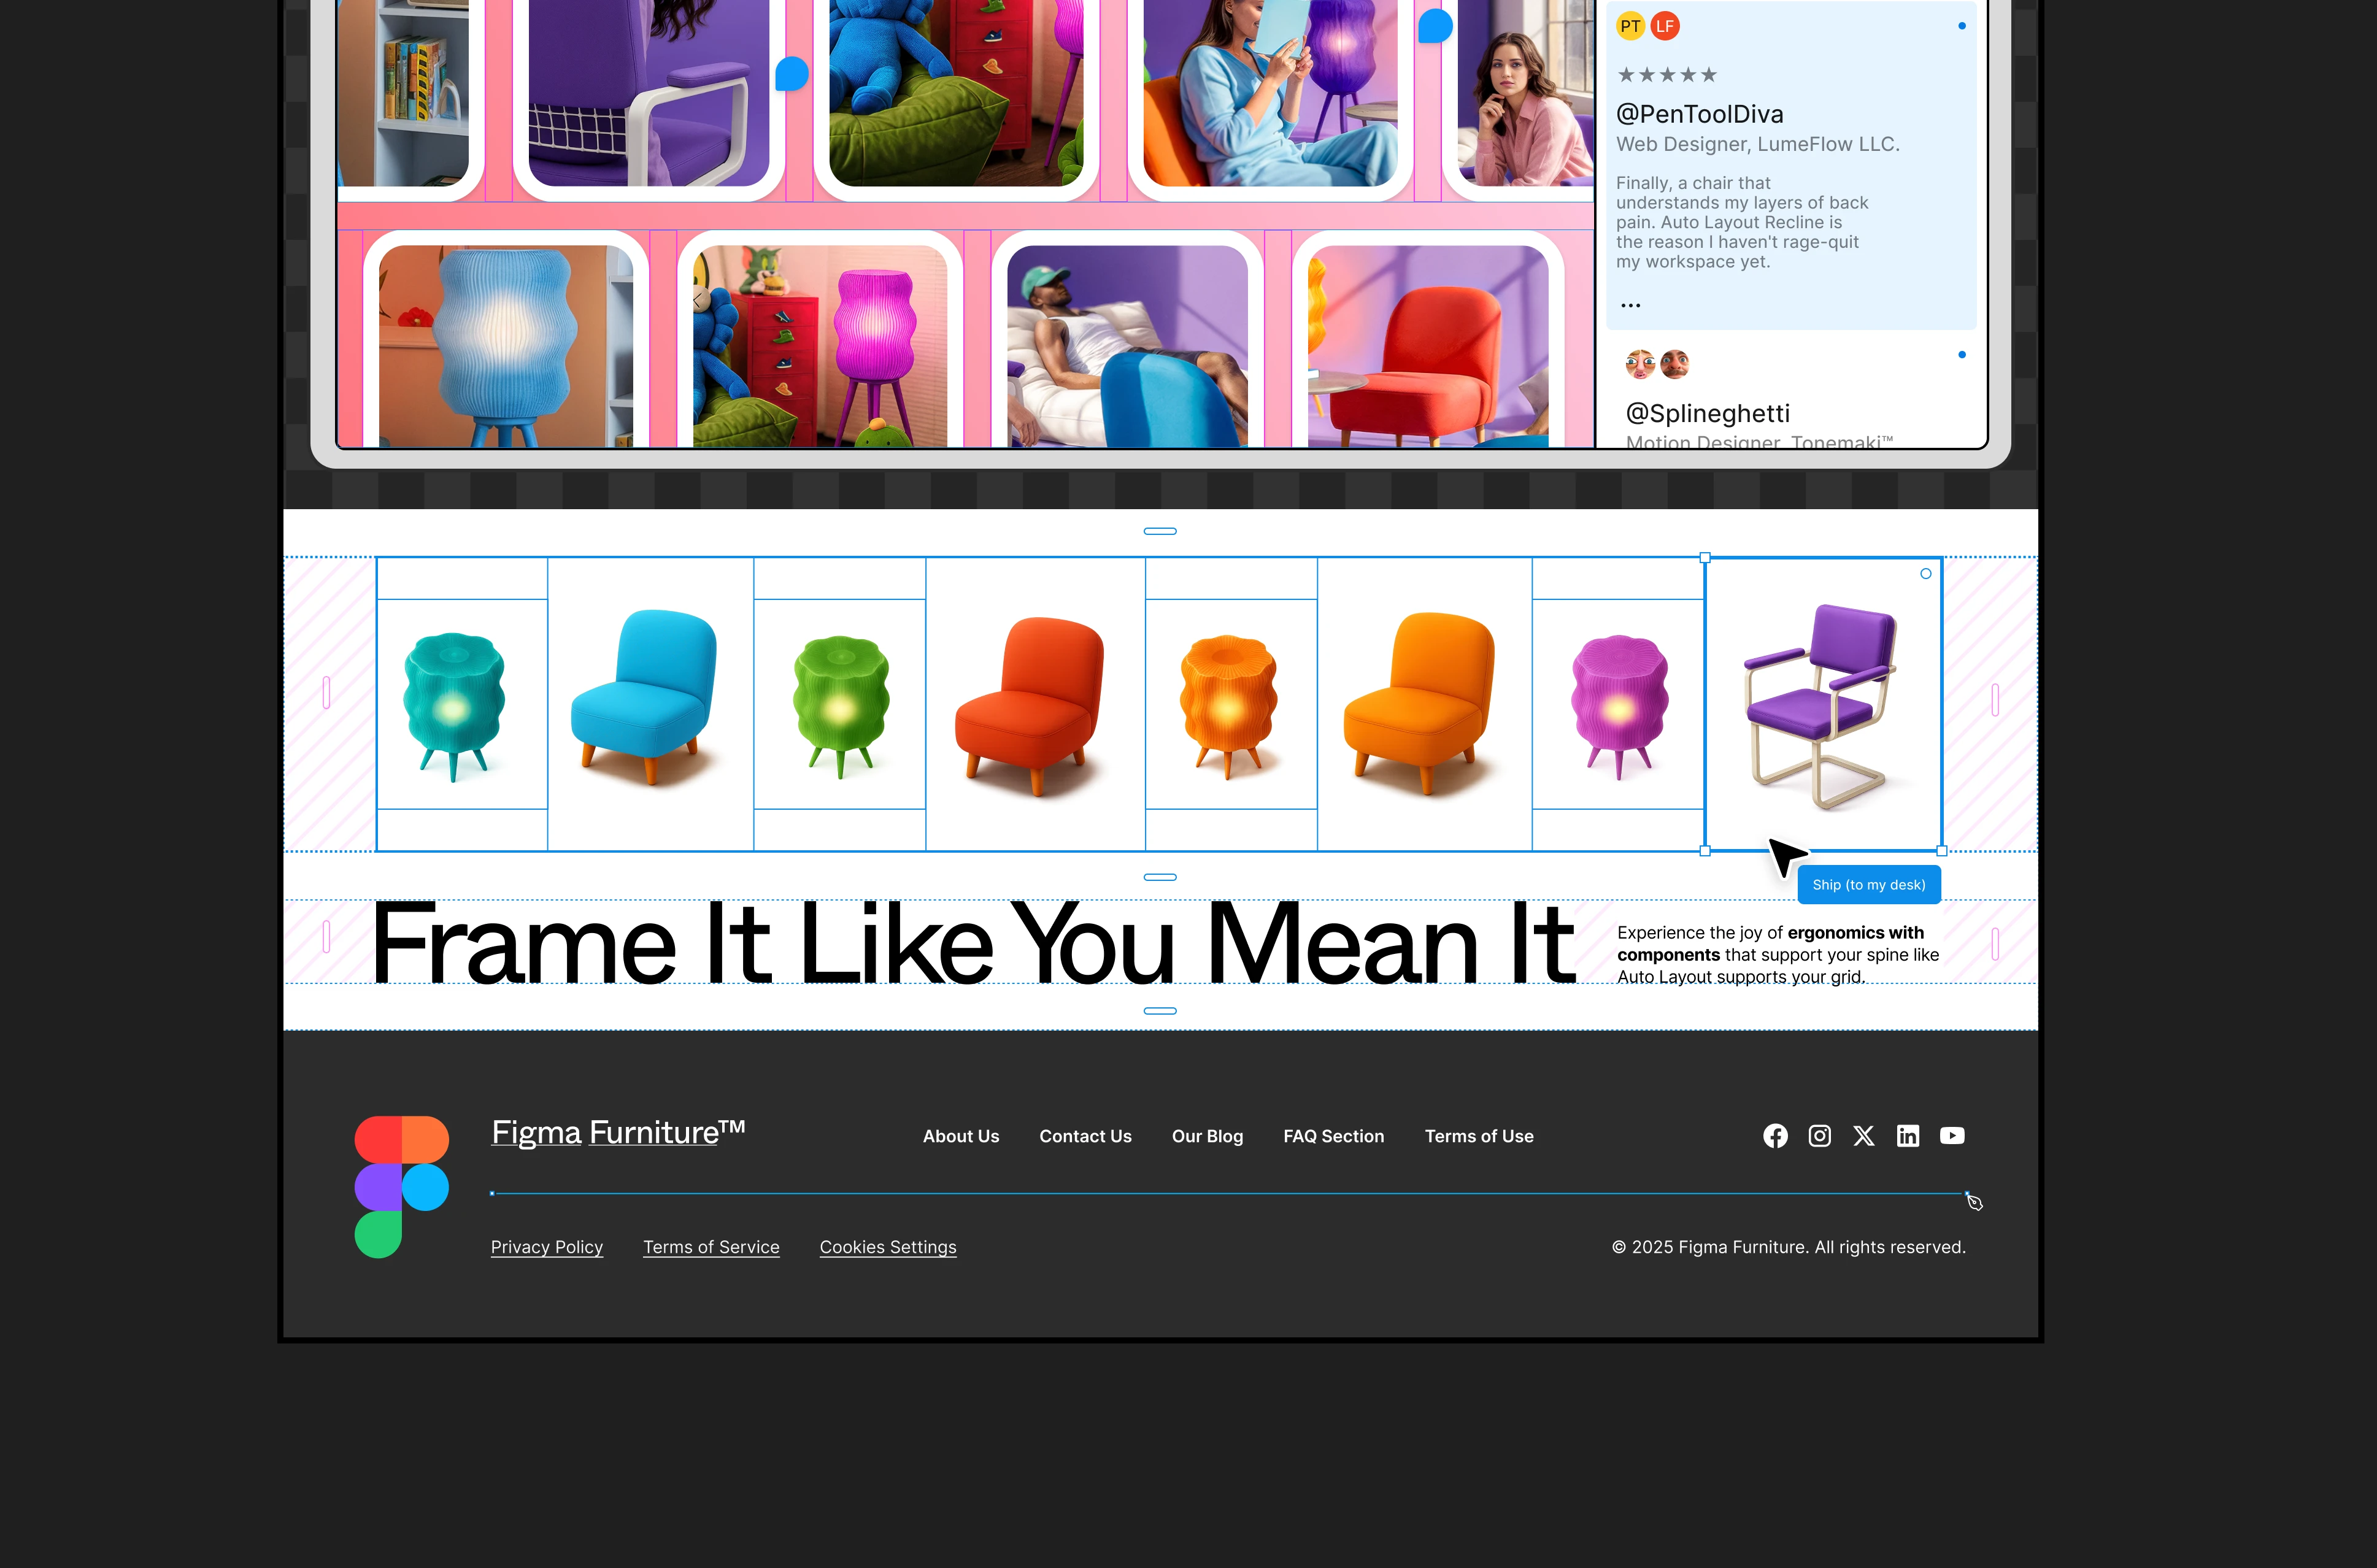Open the three-dots menu under PenToolDiva review
This screenshot has height=1568, width=2377.
[1630, 306]
